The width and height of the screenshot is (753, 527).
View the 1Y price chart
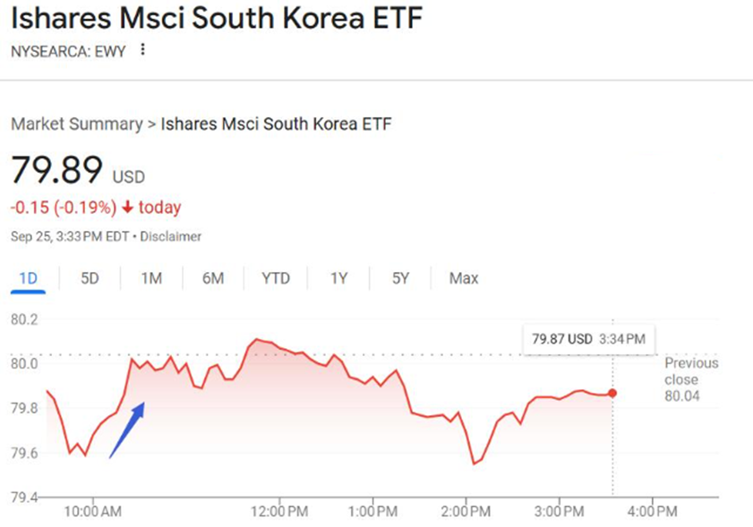point(338,278)
